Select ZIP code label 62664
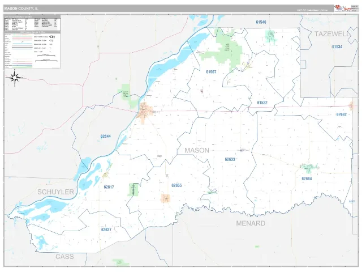 [307, 178]
